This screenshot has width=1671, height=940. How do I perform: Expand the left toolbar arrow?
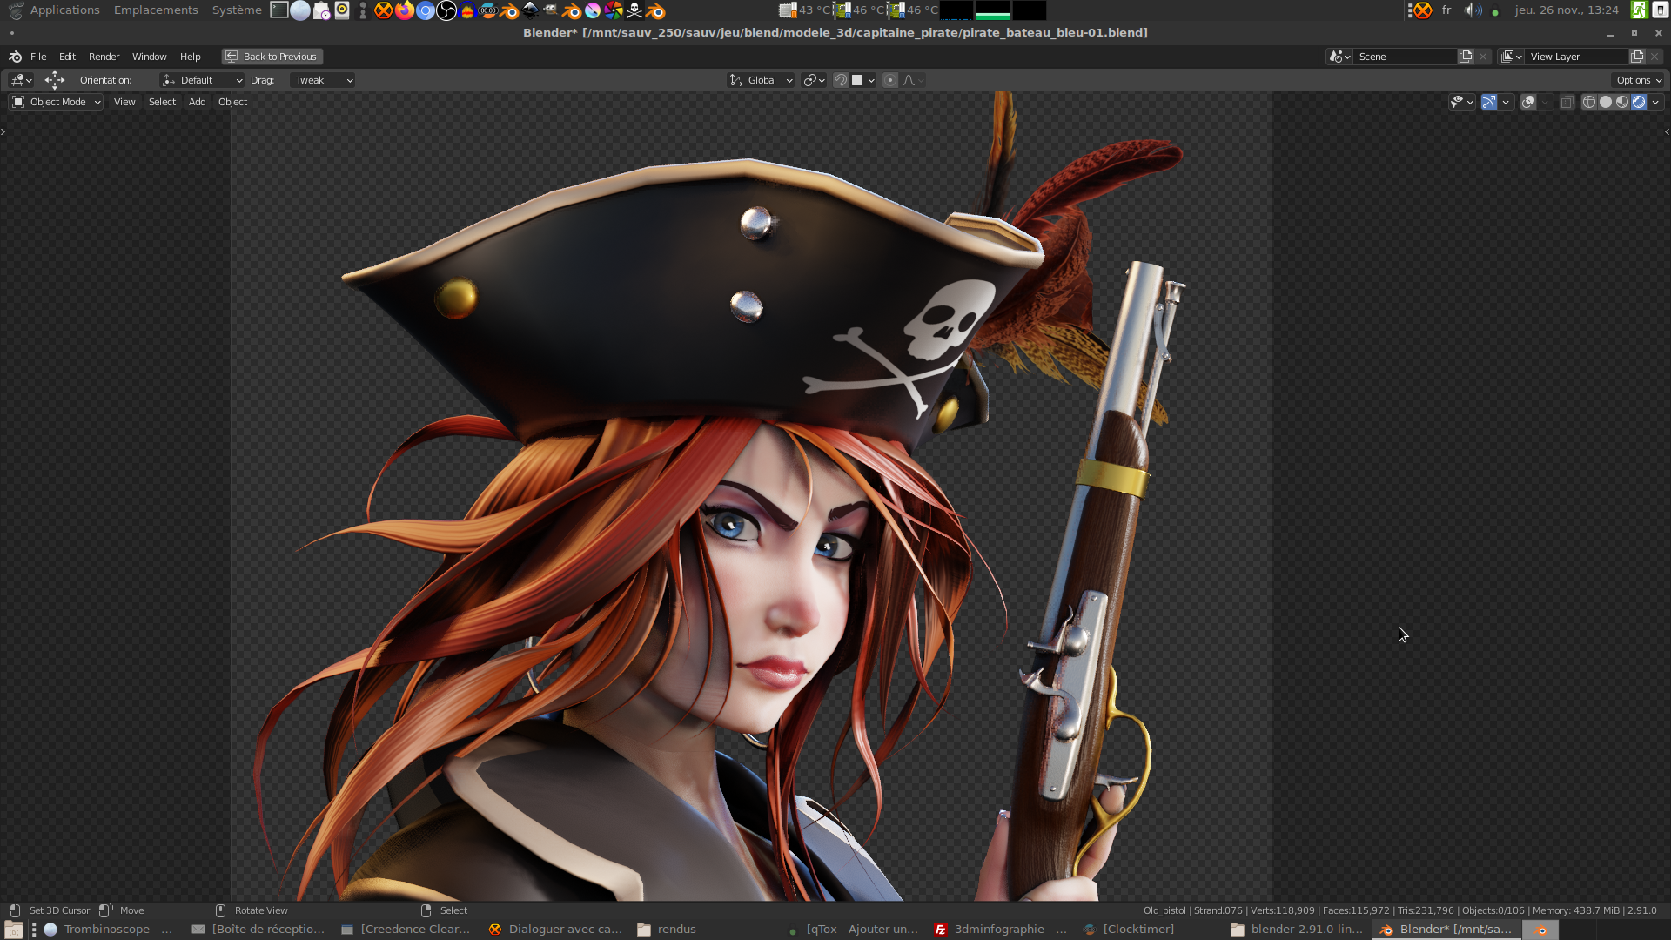pyautogui.click(x=3, y=132)
